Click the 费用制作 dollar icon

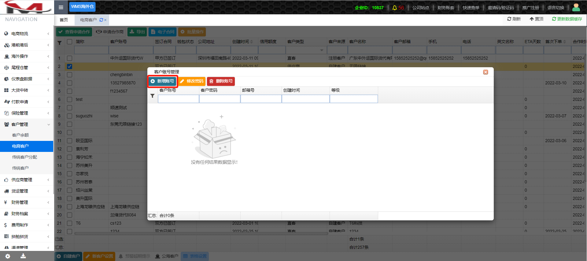tap(6, 225)
